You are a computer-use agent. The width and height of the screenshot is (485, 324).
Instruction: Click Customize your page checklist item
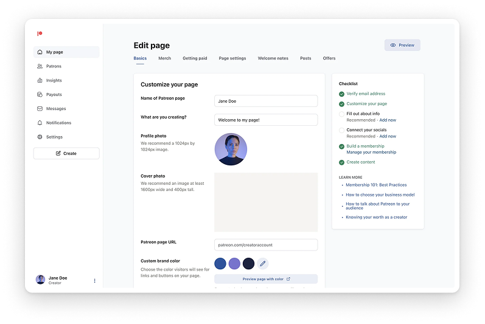pyautogui.click(x=366, y=104)
